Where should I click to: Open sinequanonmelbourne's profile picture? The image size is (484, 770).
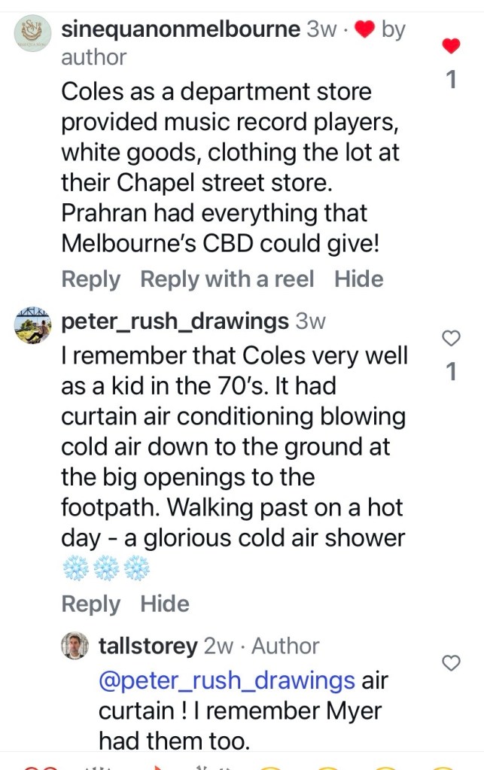32,35
